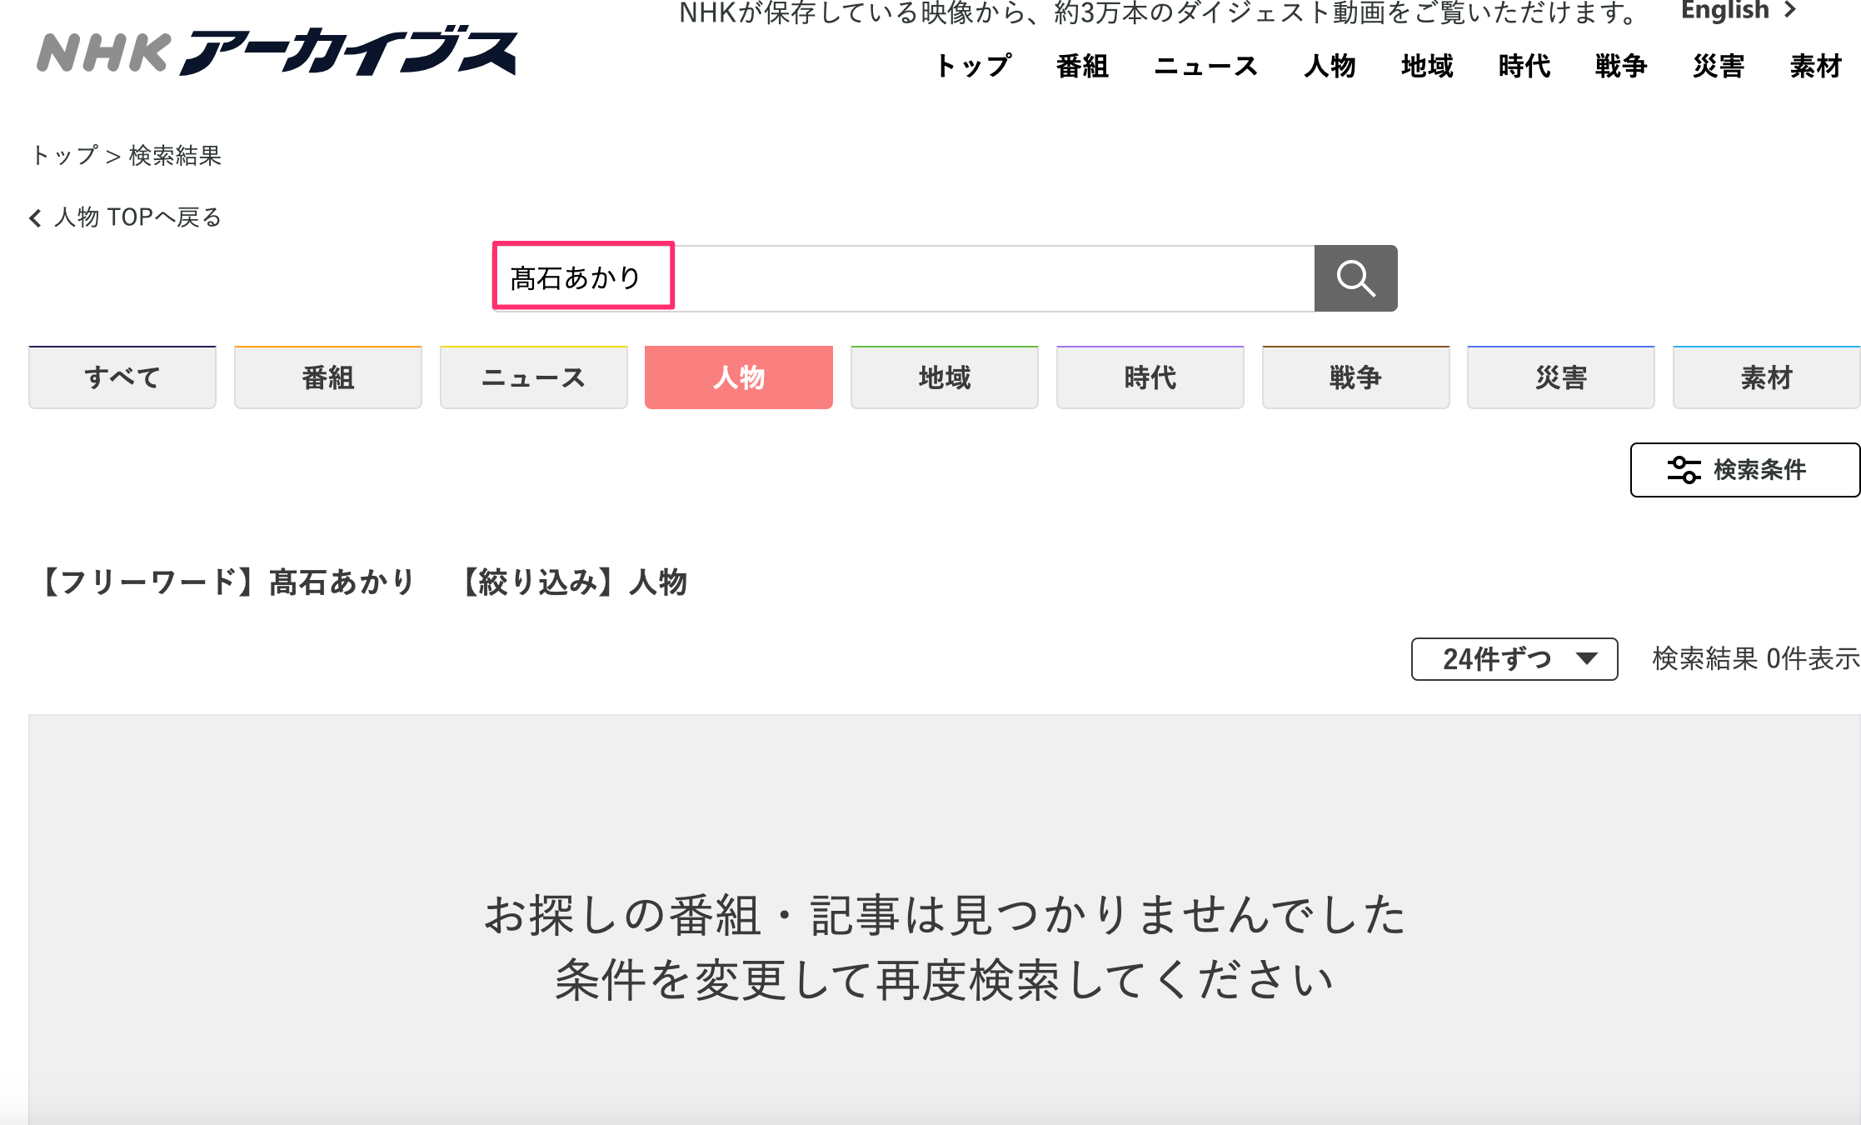The image size is (1861, 1125).
Task: Open 番組 in the header navigation
Action: [1082, 66]
